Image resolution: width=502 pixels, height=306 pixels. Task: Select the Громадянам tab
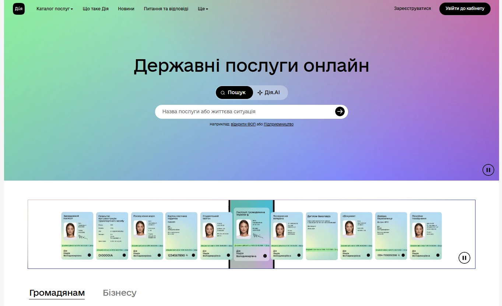pyautogui.click(x=57, y=293)
